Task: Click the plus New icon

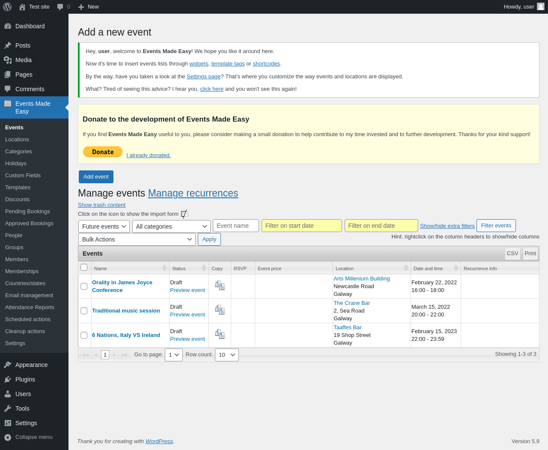Action: pos(81,7)
